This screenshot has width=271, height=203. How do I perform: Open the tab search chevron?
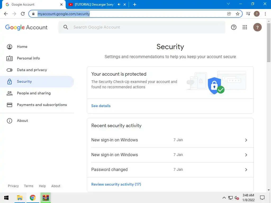click(228, 4)
